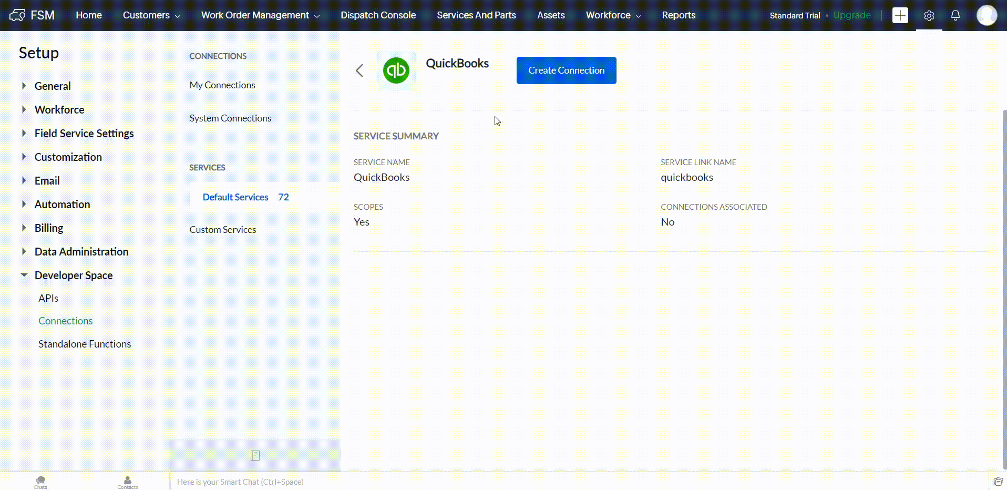Click the Upgrade link
Image resolution: width=1007 pixels, height=490 pixels.
tap(851, 15)
